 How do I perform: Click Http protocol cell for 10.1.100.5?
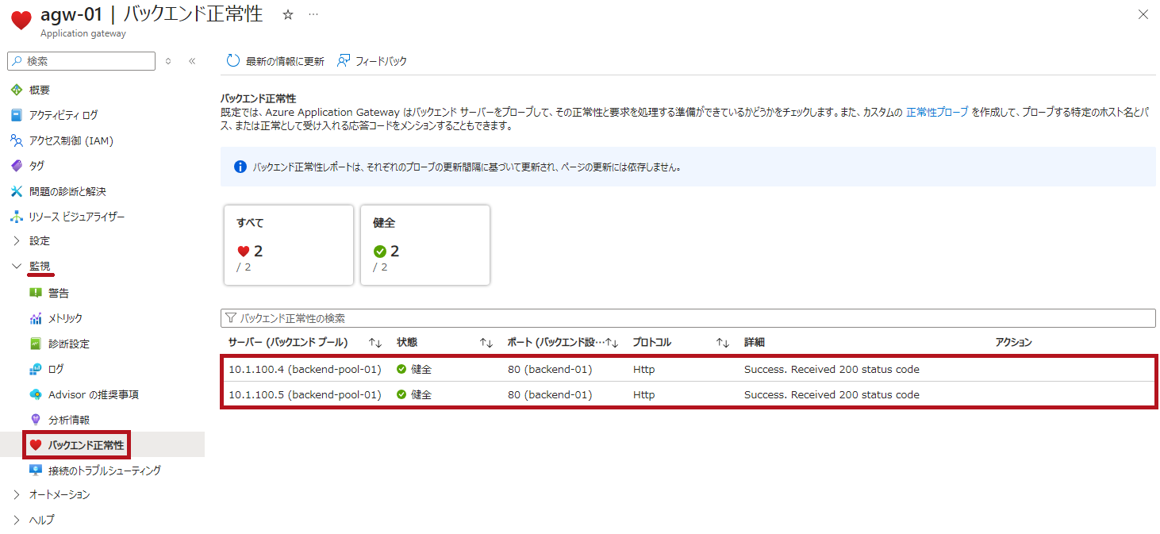point(644,395)
